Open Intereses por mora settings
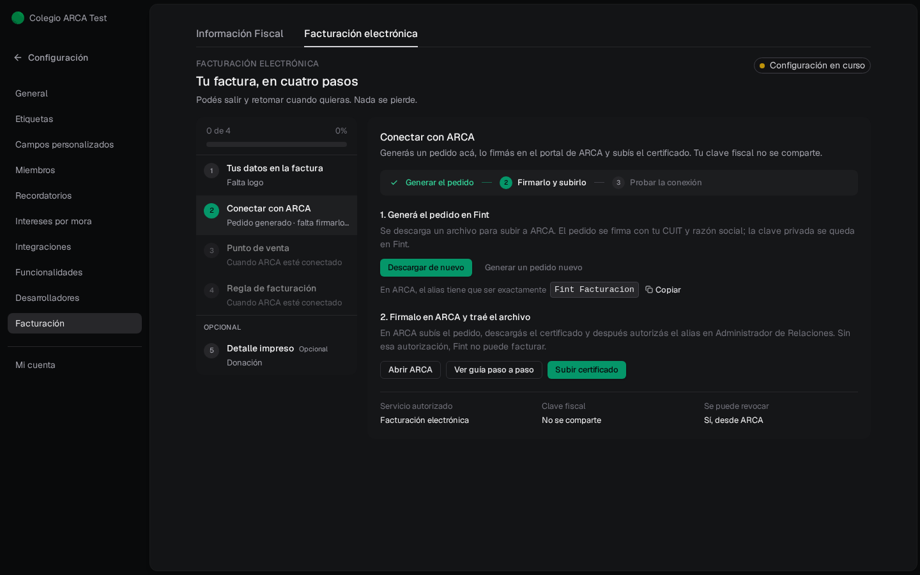Viewport: 920px width, 575px height. click(75, 221)
